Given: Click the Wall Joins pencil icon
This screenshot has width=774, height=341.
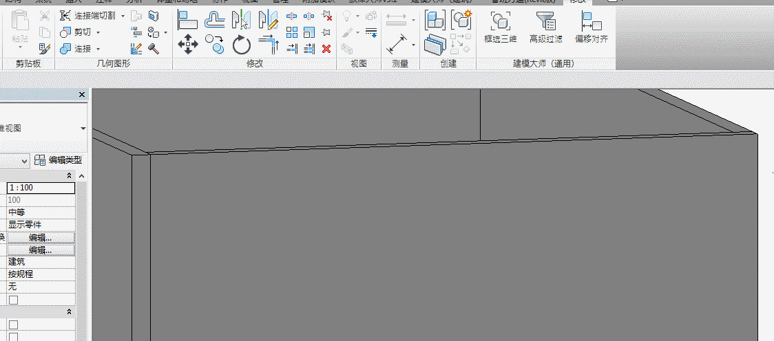Looking at the screenshot, I should pos(137,48).
